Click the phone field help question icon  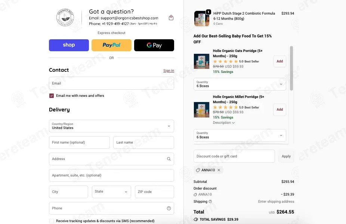coord(169,208)
